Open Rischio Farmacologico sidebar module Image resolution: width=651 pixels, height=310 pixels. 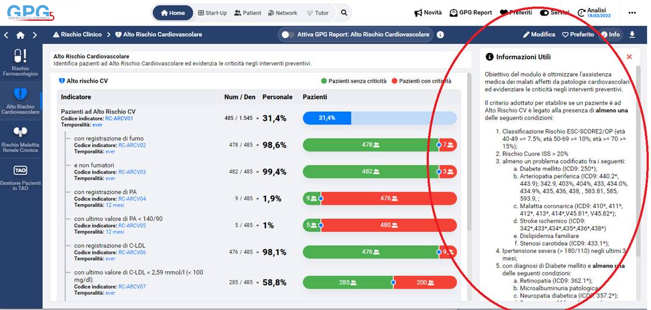pyautogui.click(x=20, y=63)
